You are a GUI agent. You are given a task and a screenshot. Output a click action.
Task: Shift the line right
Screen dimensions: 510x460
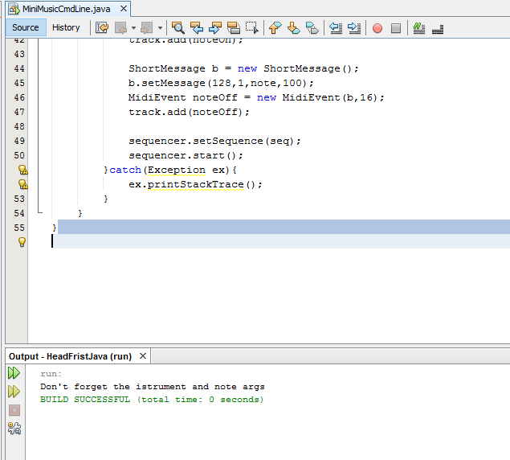coord(354,27)
